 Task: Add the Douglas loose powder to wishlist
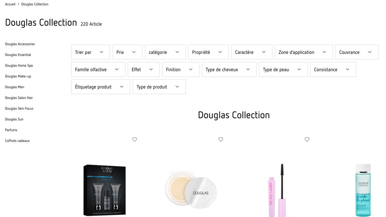(x=221, y=139)
